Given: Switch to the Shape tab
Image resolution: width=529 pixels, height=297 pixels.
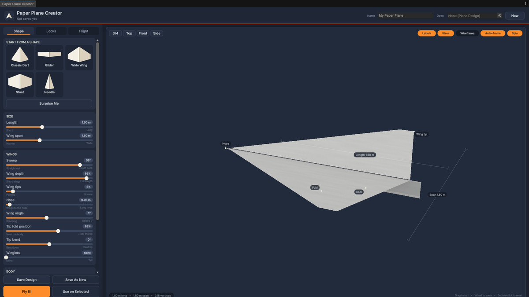Looking at the screenshot, I should click(x=19, y=31).
